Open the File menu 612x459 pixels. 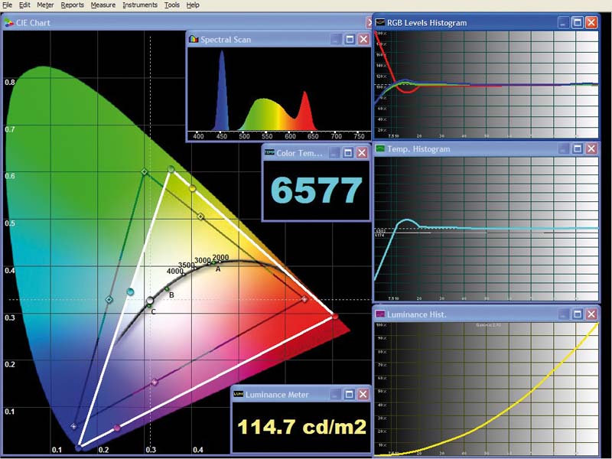pyautogui.click(x=7, y=5)
